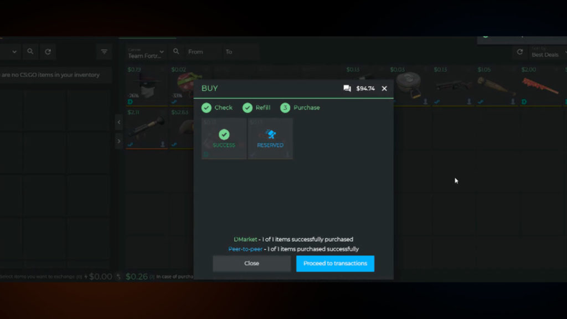Refresh the inventory panel
This screenshot has width=567, height=319.
[x=48, y=52]
